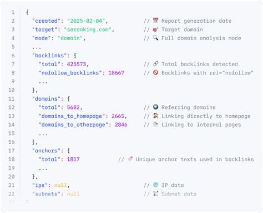Click the prohibited sign emoji beside nofollow comment
The image size is (263, 213).
156,73
